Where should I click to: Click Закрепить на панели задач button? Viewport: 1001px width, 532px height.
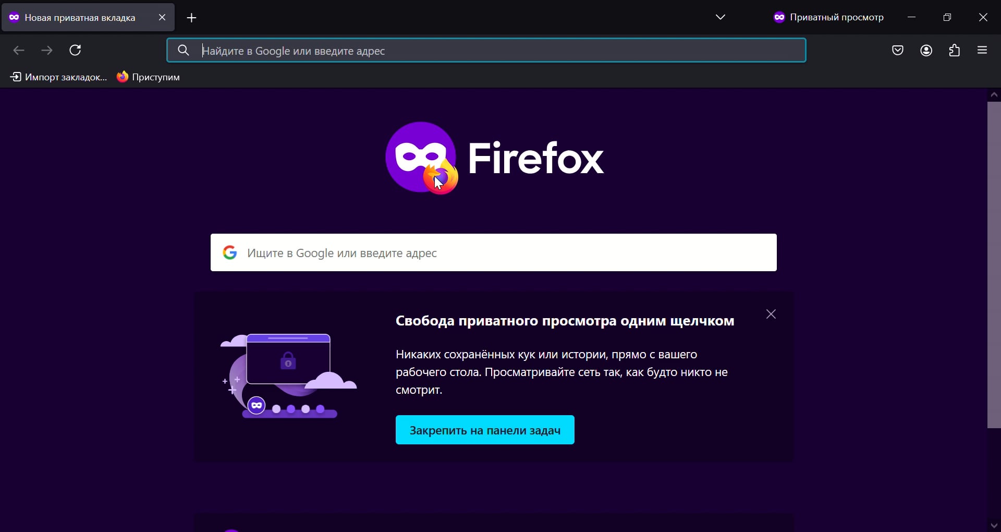(485, 430)
